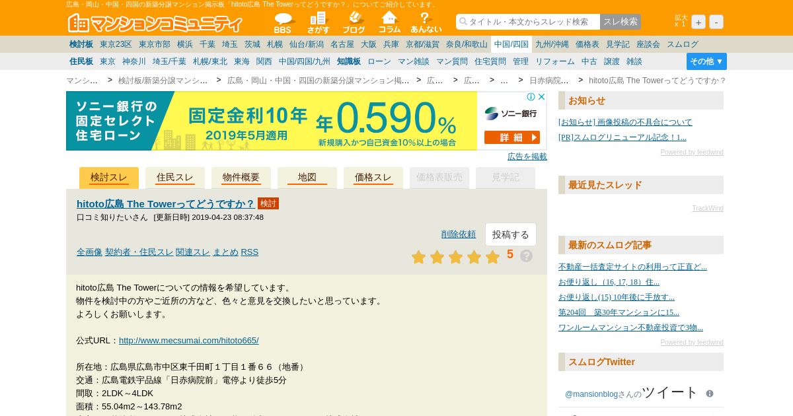This screenshot has width=793, height=416.
Task: Open 不動産一括査定サイトの利用 article link
Action: [632, 267]
